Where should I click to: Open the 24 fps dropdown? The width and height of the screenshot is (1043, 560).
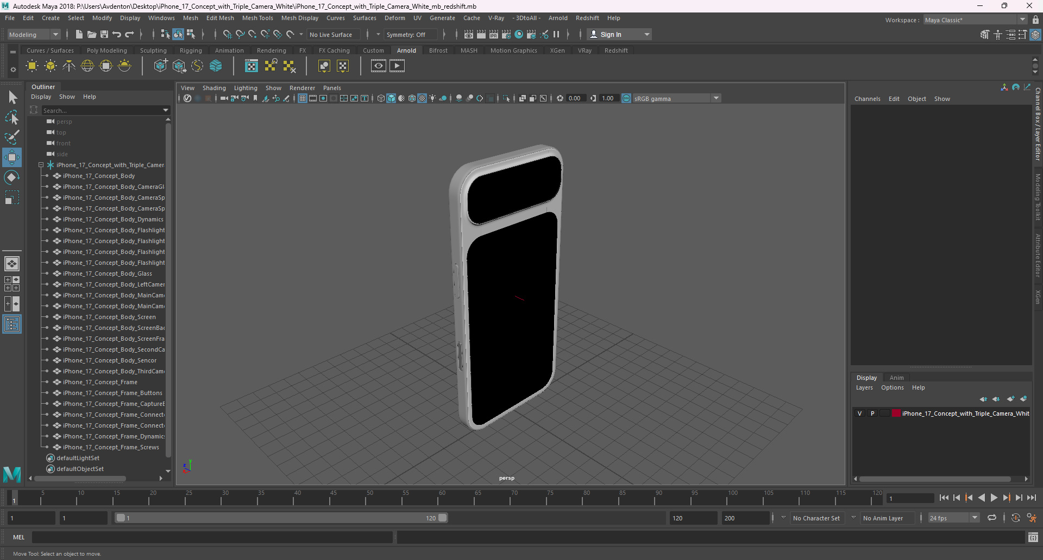pos(953,518)
